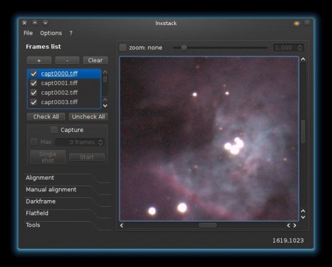Click the Uncheck All button

(x=89, y=117)
